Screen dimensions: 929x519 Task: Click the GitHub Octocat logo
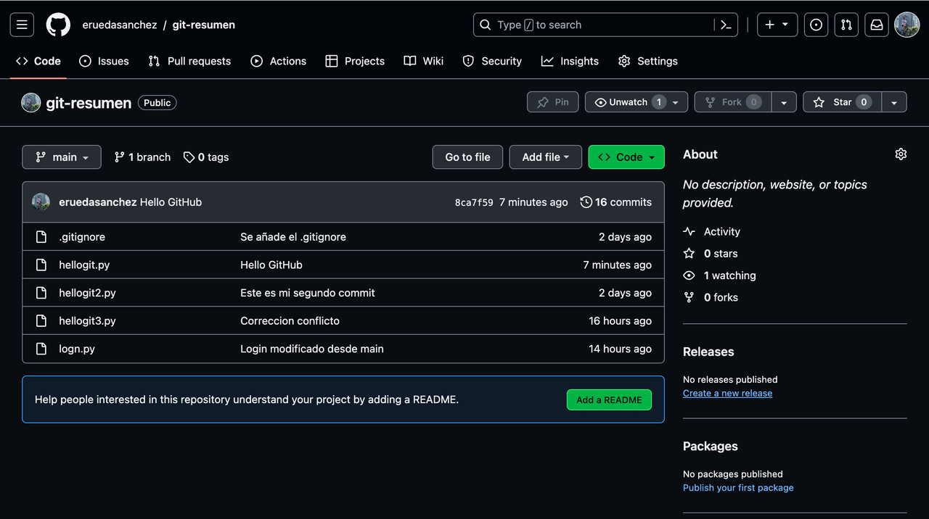tap(59, 25)
